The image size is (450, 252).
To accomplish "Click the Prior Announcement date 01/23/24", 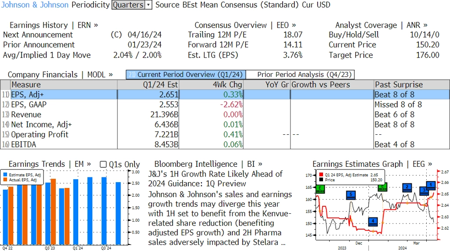I will point(145,45).
